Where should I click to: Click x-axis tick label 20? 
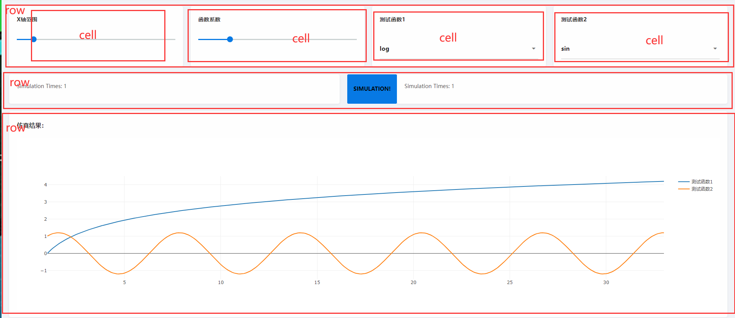tap(413, 283)
